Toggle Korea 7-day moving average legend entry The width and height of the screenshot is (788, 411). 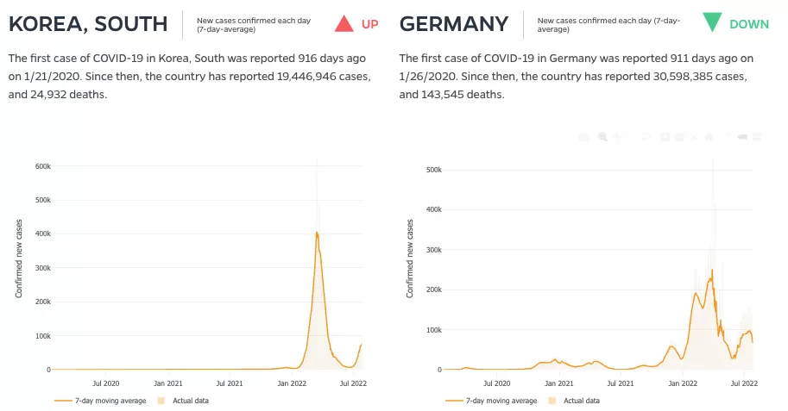pyautogui.click(x=100, y=401)
